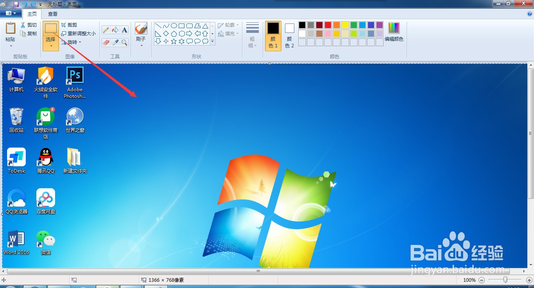Screen dimensions: 534x288
Task: Click the Undo arrow in title bar
Action: coord(25,4)
